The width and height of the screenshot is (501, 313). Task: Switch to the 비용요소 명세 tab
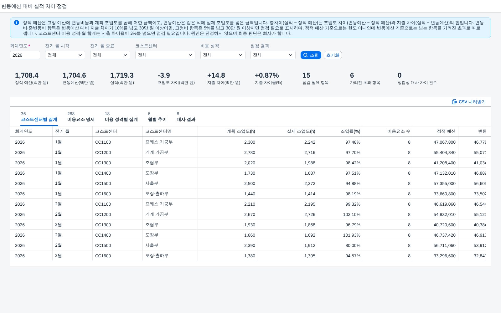pos(81,117)
